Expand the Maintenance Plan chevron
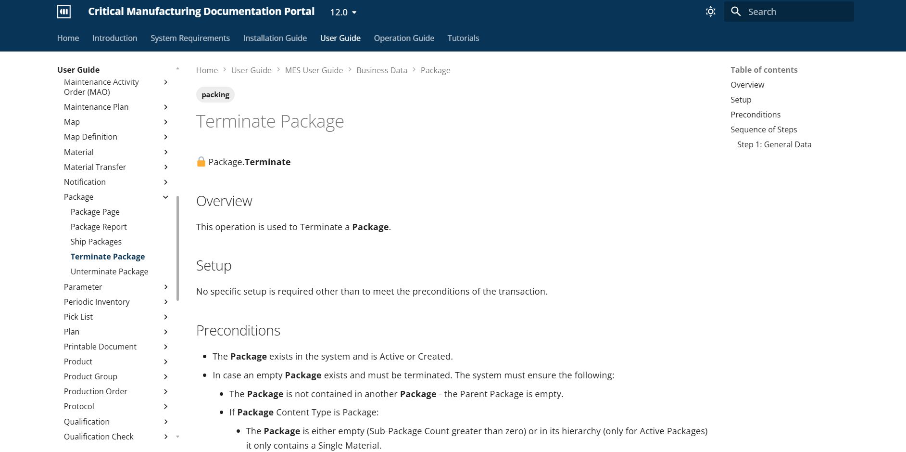 coord(165,107)
